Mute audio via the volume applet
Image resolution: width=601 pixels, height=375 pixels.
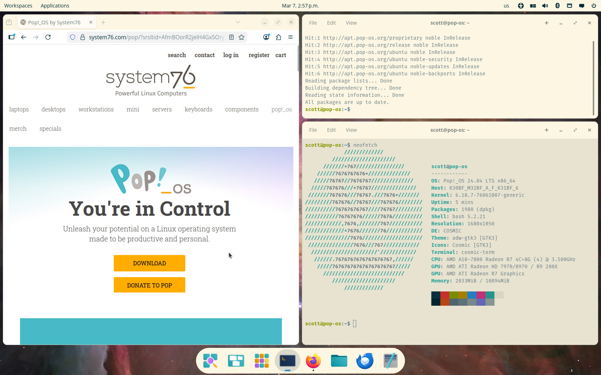[545, 5]
